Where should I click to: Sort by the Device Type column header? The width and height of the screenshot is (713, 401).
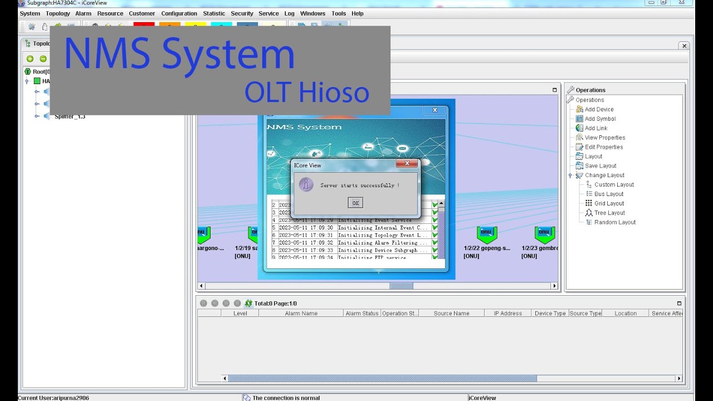pos(550,314)
